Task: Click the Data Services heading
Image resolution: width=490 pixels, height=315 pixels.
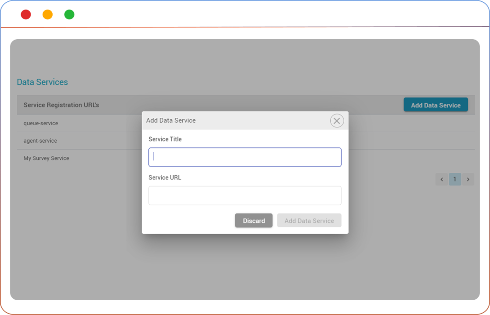Action: tap(43, 82)
